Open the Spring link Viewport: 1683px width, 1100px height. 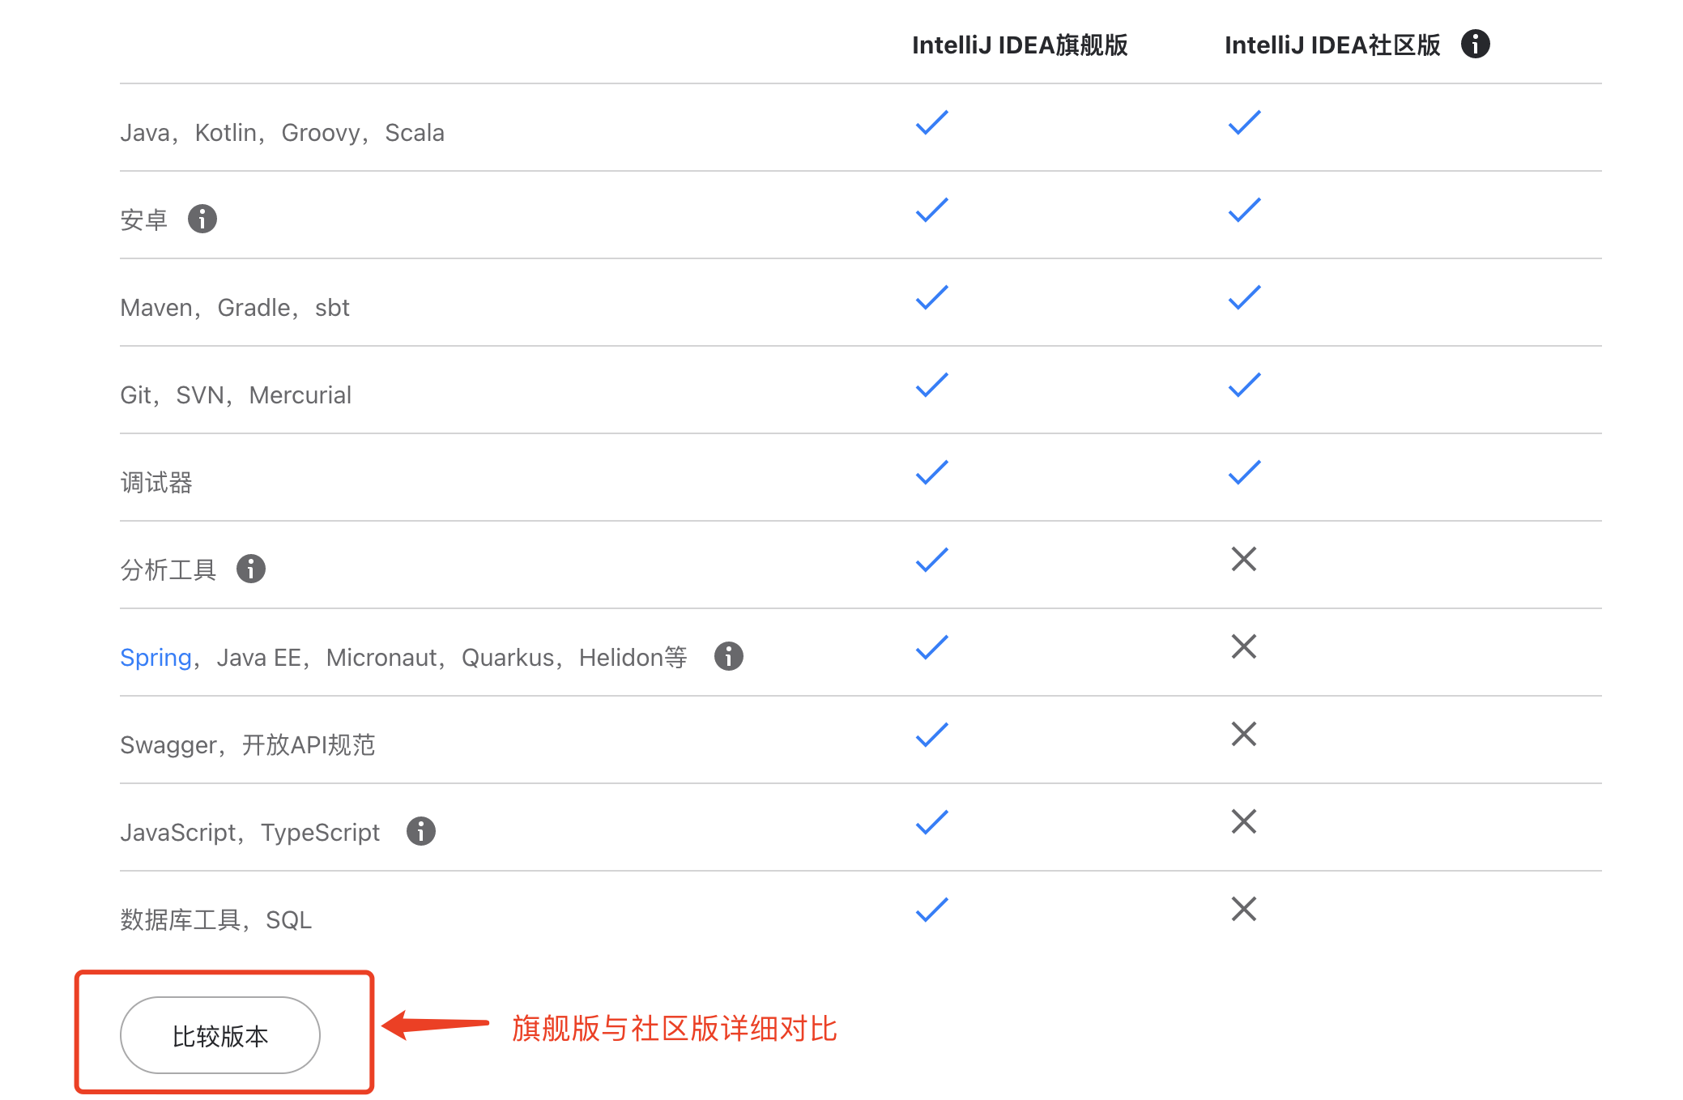[156, 658]
